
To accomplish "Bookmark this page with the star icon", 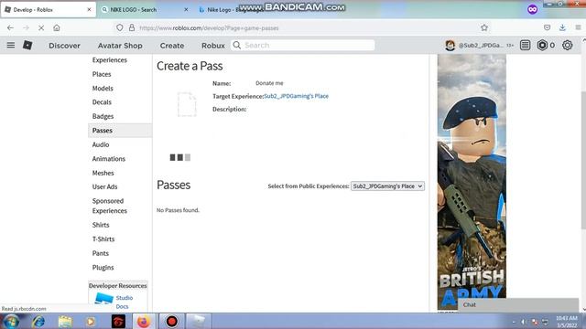I will [x=484, y=27].
